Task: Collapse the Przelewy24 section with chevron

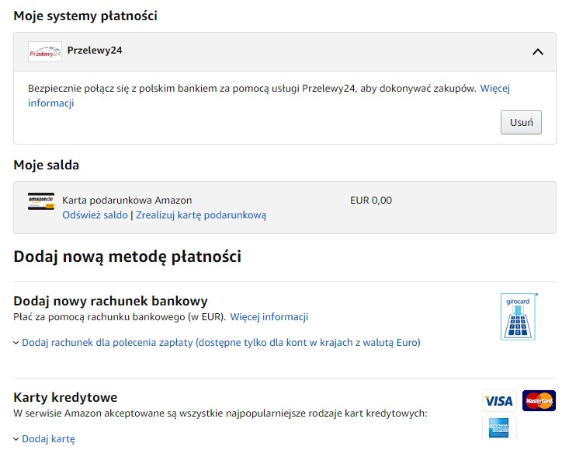Action: (537, 52)
